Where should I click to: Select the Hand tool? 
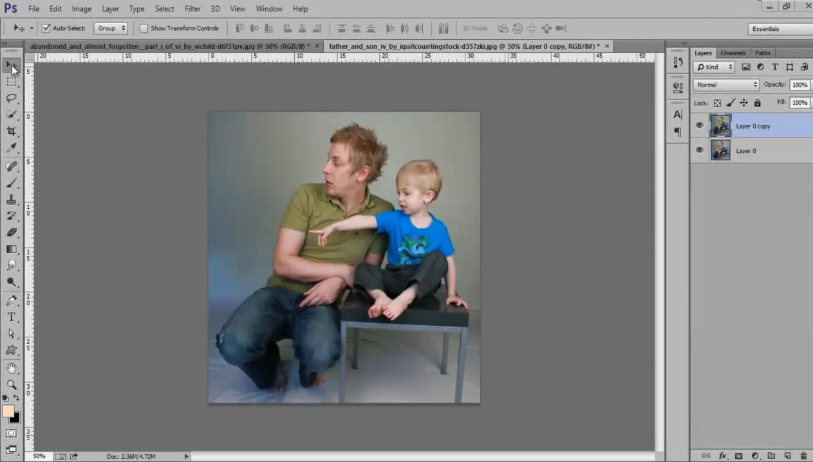coord(12,368)
